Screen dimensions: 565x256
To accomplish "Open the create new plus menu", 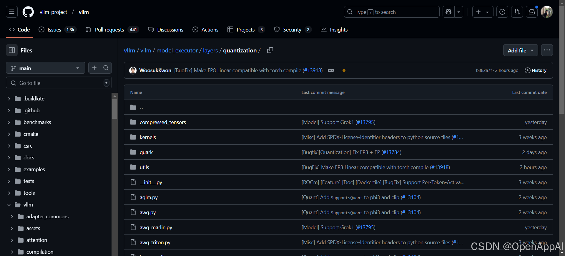I will (x=483, y=12).
